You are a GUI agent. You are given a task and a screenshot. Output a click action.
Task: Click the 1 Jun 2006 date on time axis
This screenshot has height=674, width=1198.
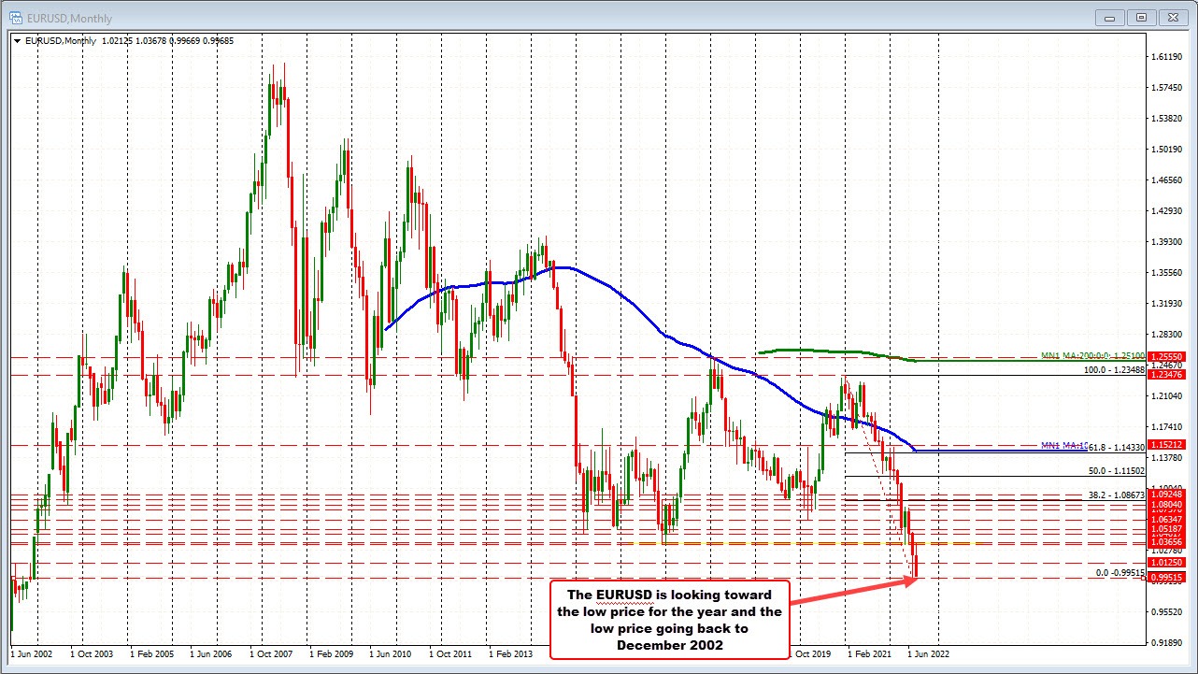click(212, 654)
